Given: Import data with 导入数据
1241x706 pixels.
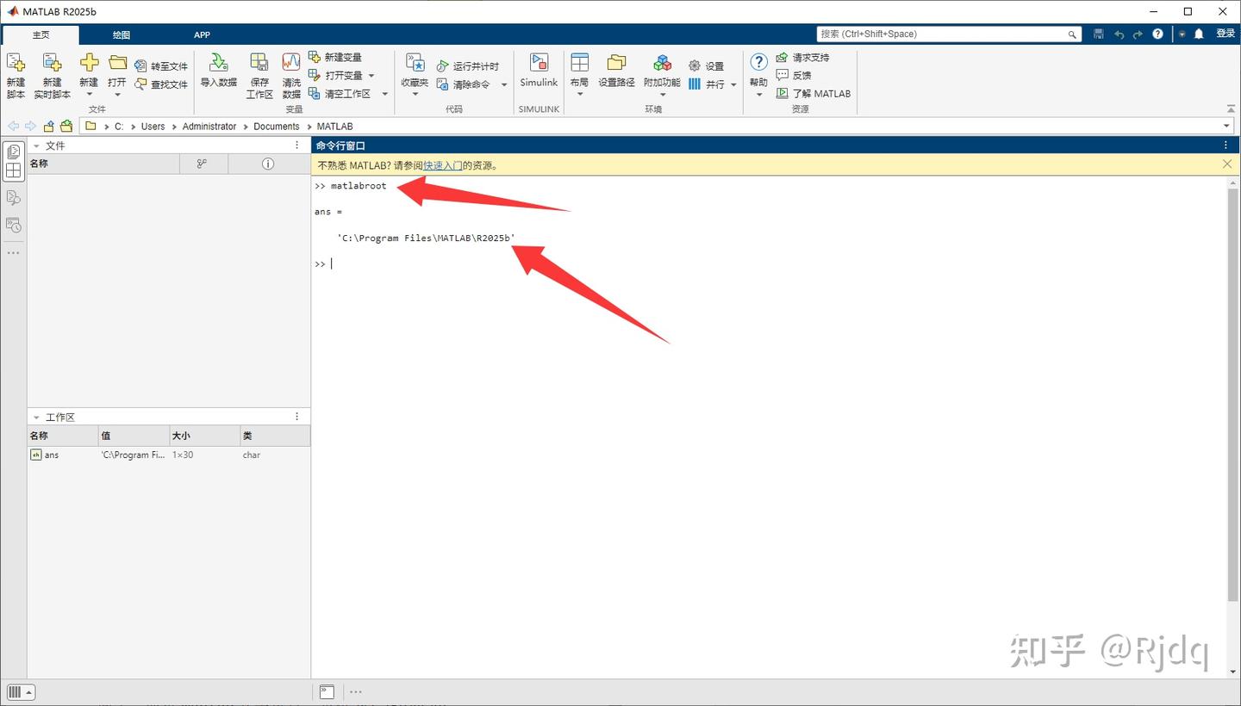Looking at the screenshot, I should tap(219, 71).
